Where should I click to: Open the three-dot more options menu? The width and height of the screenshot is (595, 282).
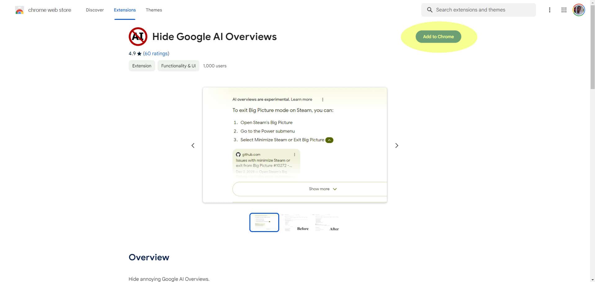[x=549, y=10]
